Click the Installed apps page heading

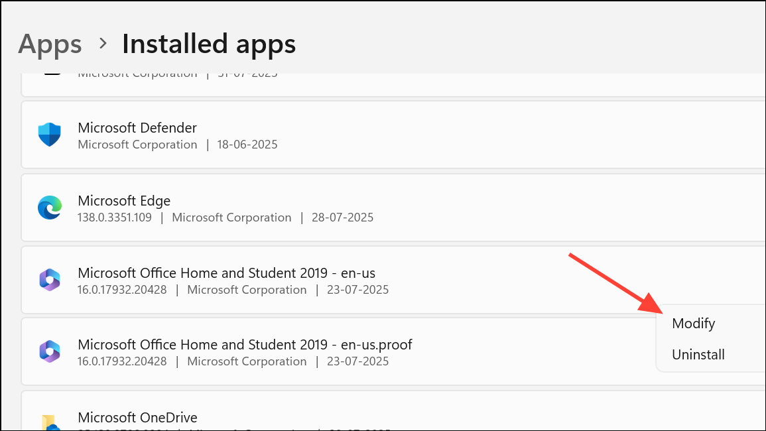pos(209,44)
